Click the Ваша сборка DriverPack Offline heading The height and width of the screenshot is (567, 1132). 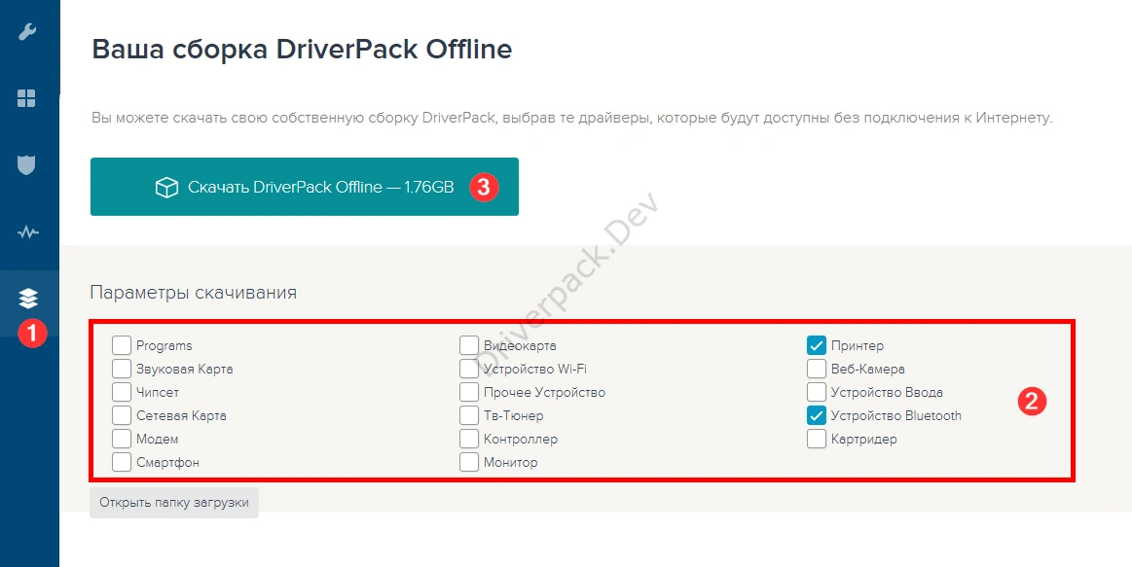(x=302, y=49)
